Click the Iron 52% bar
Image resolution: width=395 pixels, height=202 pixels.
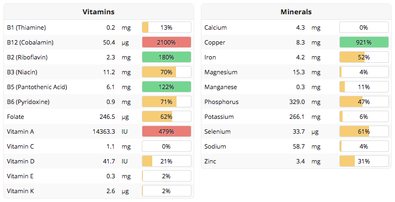point(364,57)
